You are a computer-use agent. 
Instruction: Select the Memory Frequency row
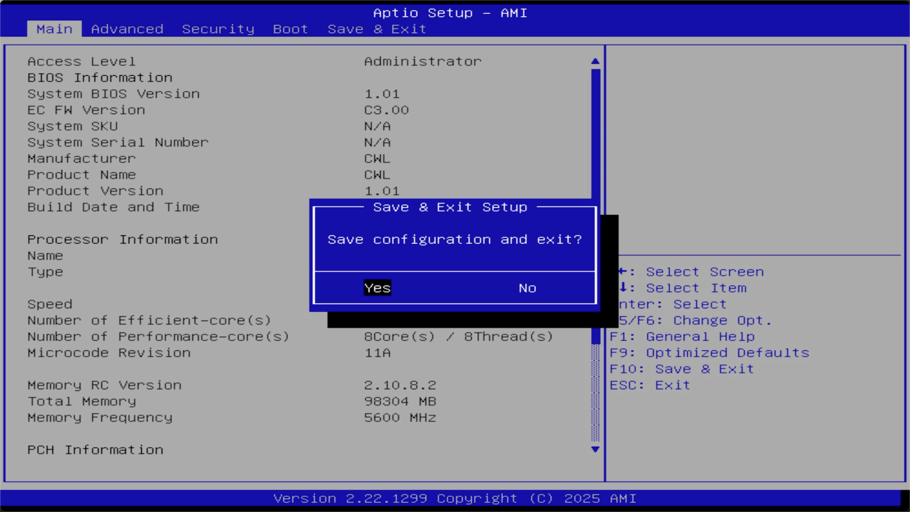[x=100, y=417]
